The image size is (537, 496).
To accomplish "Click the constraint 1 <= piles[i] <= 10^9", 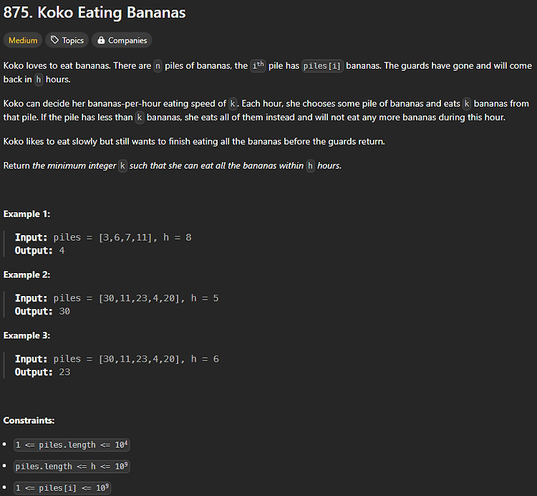I will tap(62, 488).
